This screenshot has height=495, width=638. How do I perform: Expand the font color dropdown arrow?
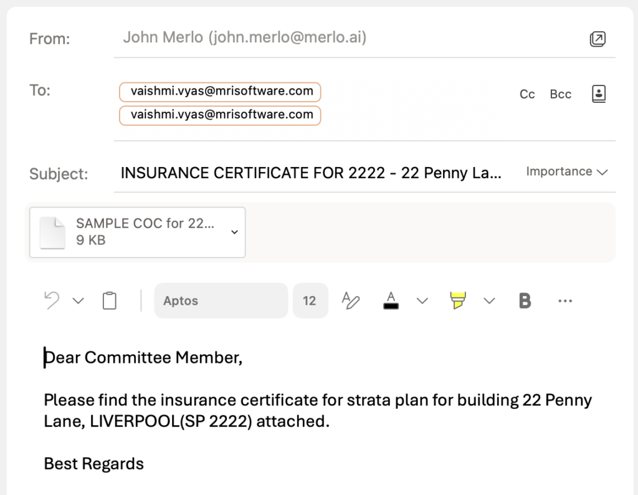[x=422, y=301]
